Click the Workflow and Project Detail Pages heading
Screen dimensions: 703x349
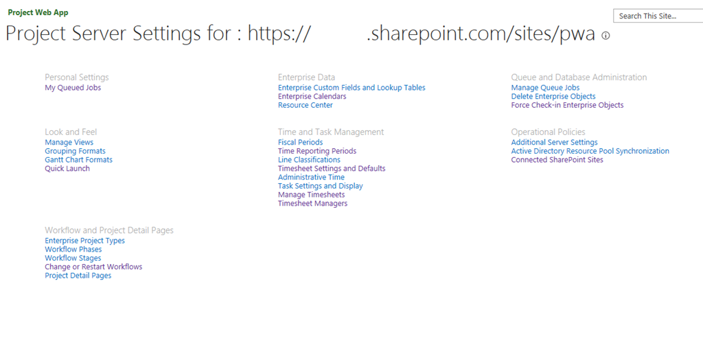pos(109,230)
